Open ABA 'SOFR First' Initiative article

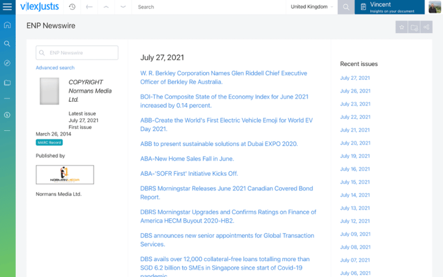pos(189,174)
